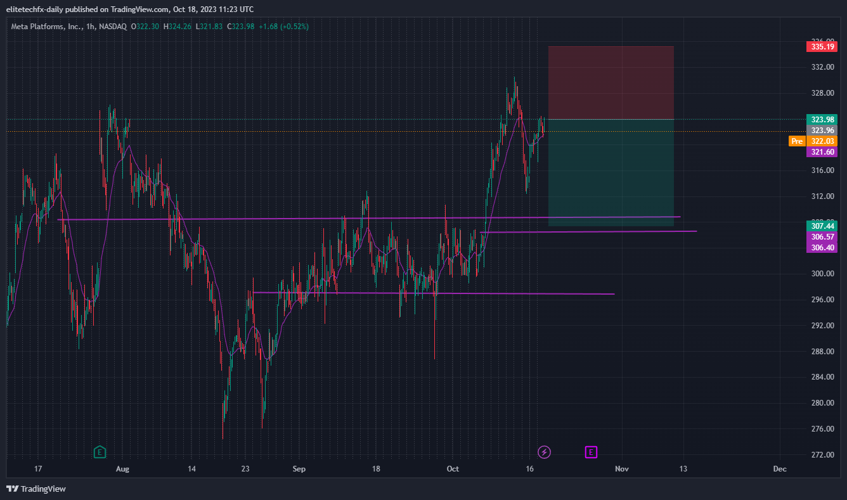
Task: Click the 316.00 price axis label
Action: click(822, 170)
